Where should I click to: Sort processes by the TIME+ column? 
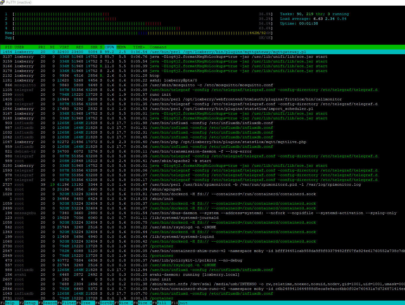(x=139, y=47)
